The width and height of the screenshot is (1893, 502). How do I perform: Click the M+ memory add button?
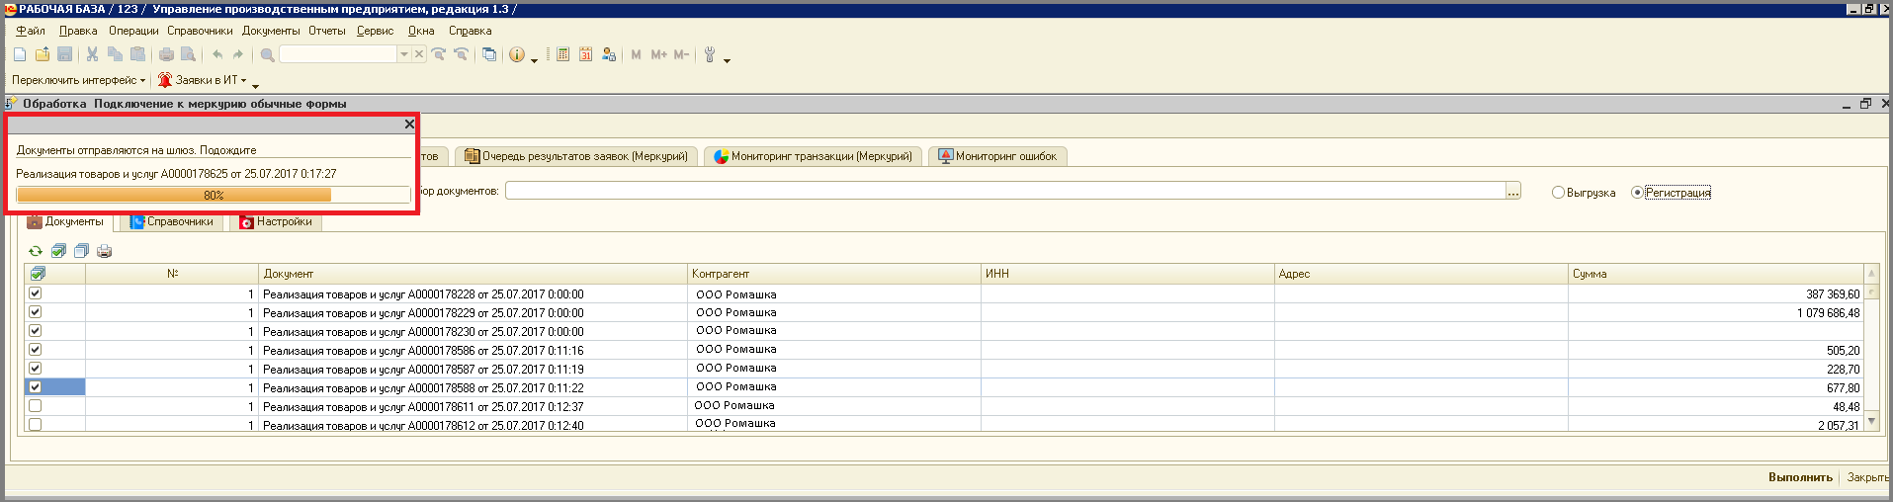(x=659, y=54)
